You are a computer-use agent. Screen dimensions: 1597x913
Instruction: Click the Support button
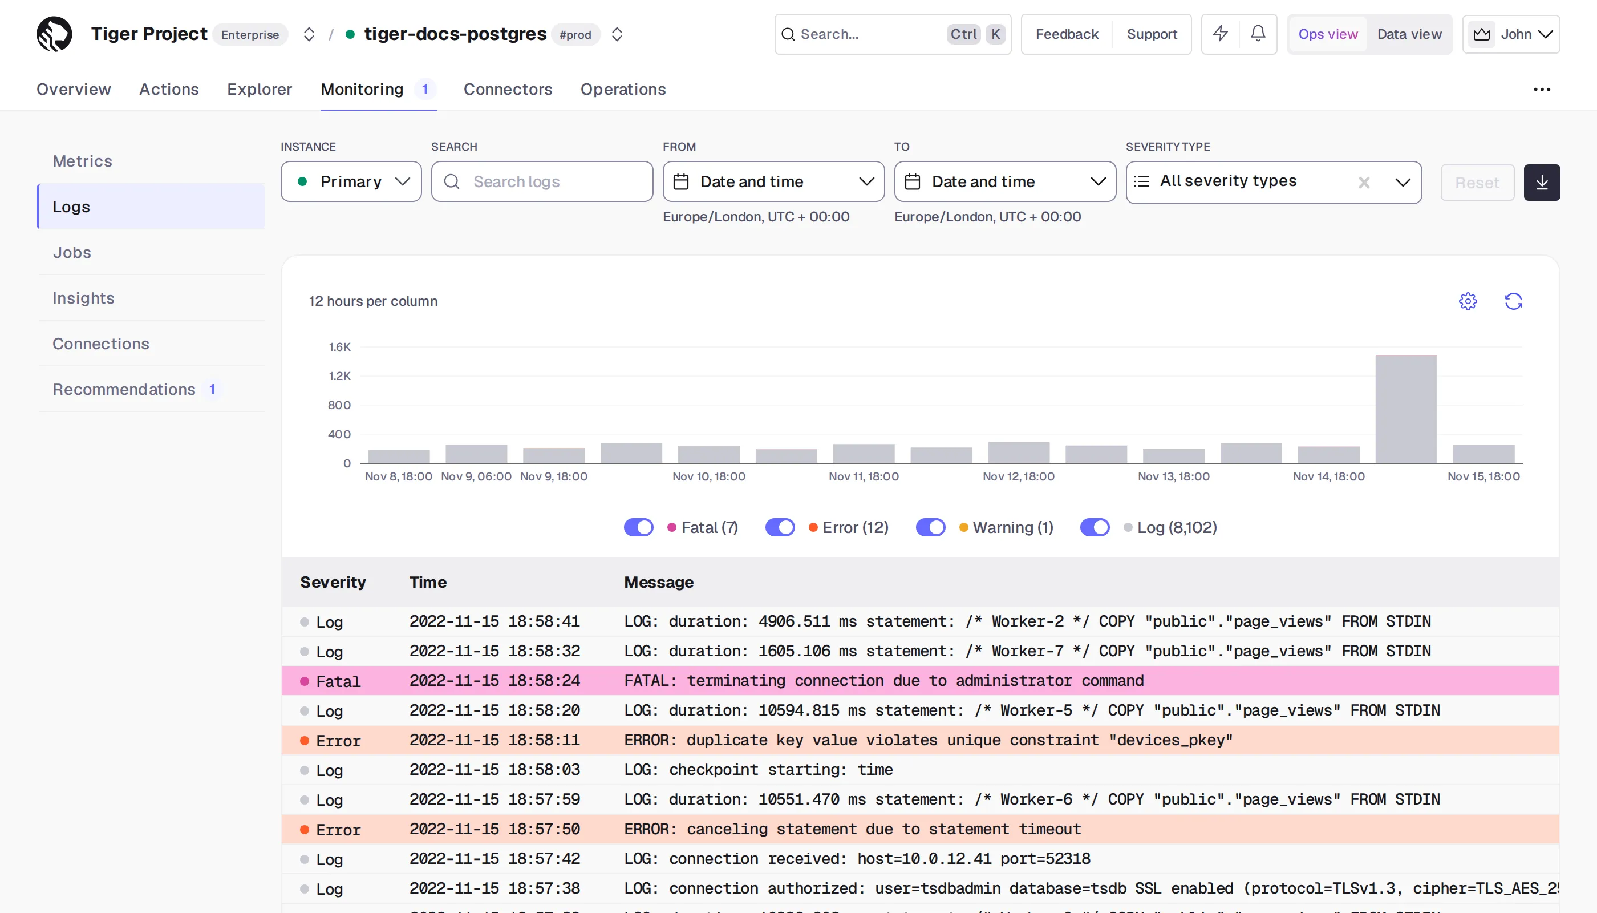1152,34
